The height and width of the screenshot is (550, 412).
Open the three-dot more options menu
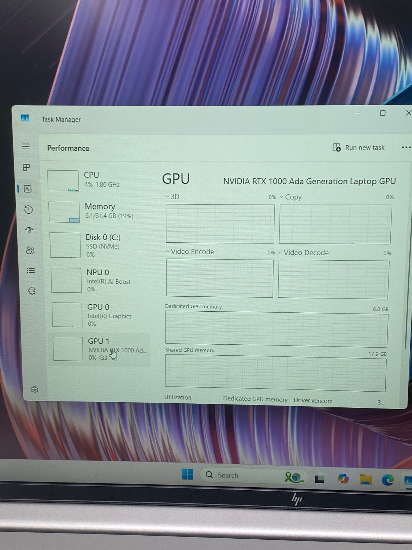(406, 147)
